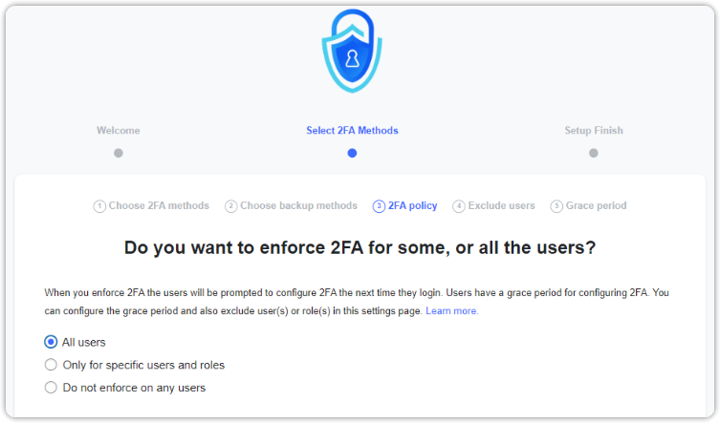The width and height of the screenshot is (720, 423).
Task: Switch to the 2FA policy step
Action: (x=413, y=205)
